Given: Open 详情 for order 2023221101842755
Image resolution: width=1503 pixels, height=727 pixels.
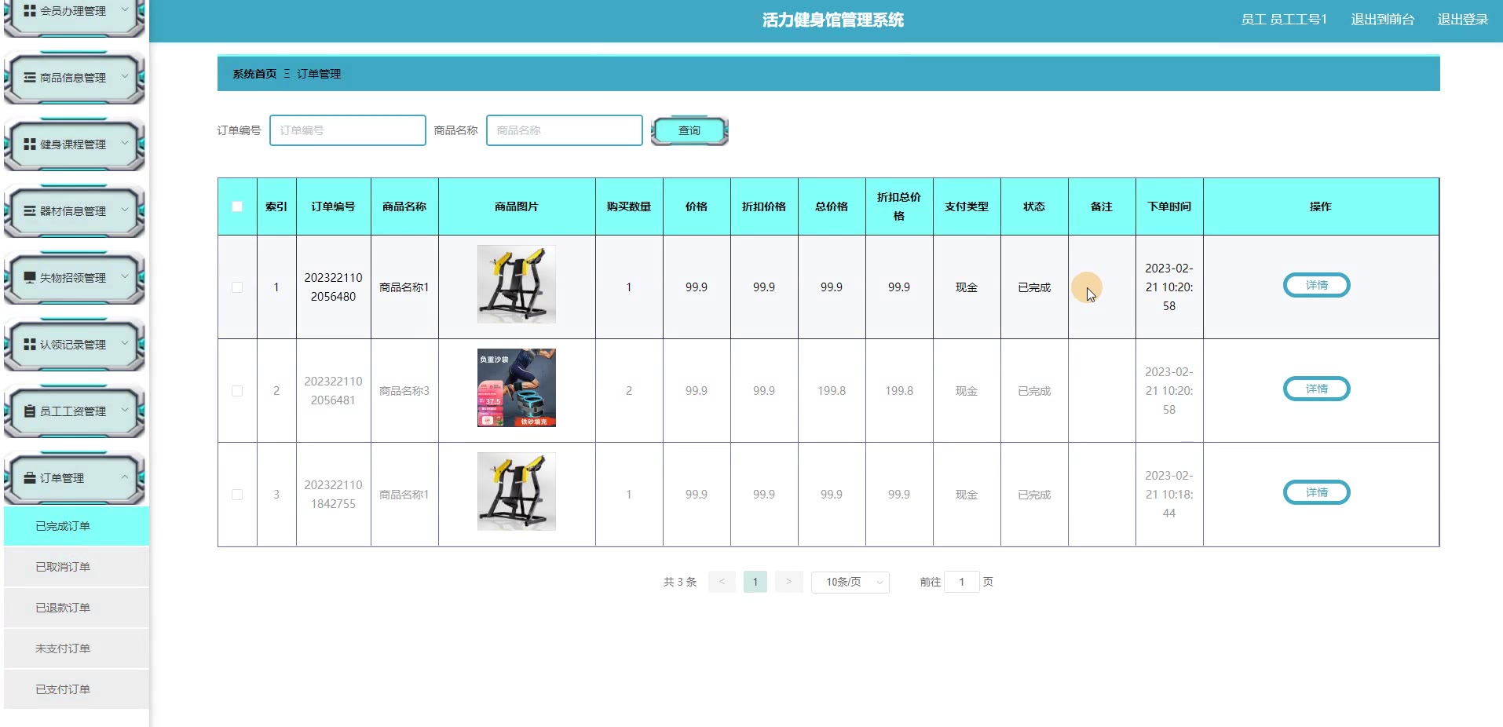Looking at the screenshot, I should (1317, 492).
